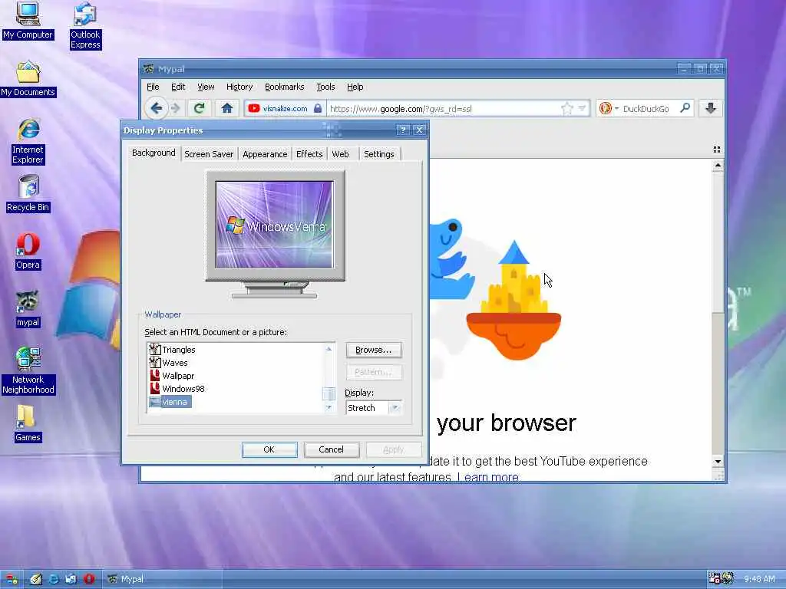Click the monitor wallpaper preview thumbnail

click(x=275, y=225)
